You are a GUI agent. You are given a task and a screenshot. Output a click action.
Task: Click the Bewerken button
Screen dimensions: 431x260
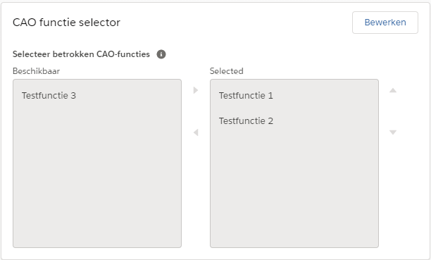tap(385, 23)
